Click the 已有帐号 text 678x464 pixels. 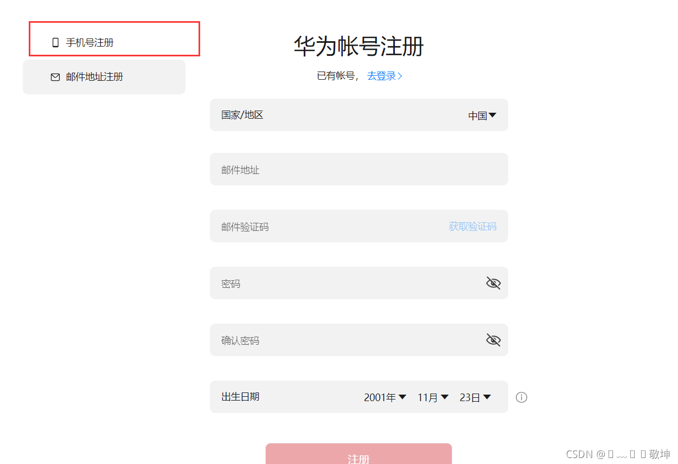335,76
